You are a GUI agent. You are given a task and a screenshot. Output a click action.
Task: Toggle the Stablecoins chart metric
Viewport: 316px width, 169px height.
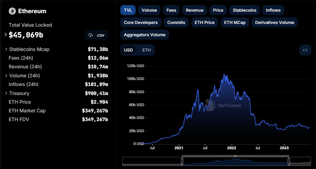pyautogui.click(x=245, y=10)
